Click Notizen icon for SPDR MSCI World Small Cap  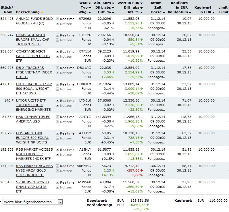click(x=57, y=187)
